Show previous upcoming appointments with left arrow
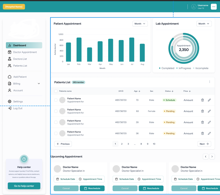 pyautogui.click(x=206, y=156)
